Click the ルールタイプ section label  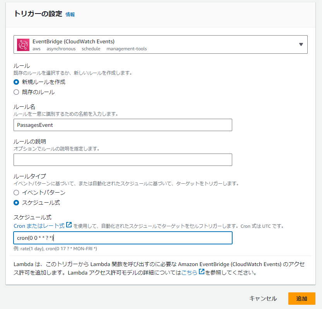coord(30,176)
